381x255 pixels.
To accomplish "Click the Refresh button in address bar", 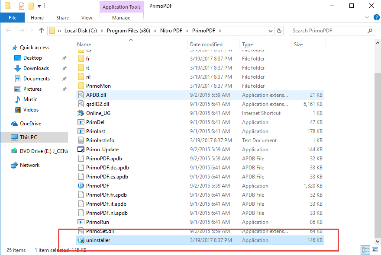I will tap(279, 31).
